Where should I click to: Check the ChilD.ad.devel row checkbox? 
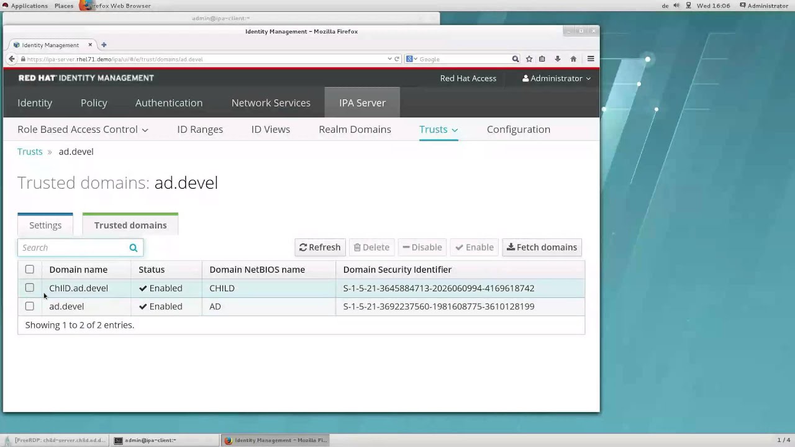click(29, 288)
